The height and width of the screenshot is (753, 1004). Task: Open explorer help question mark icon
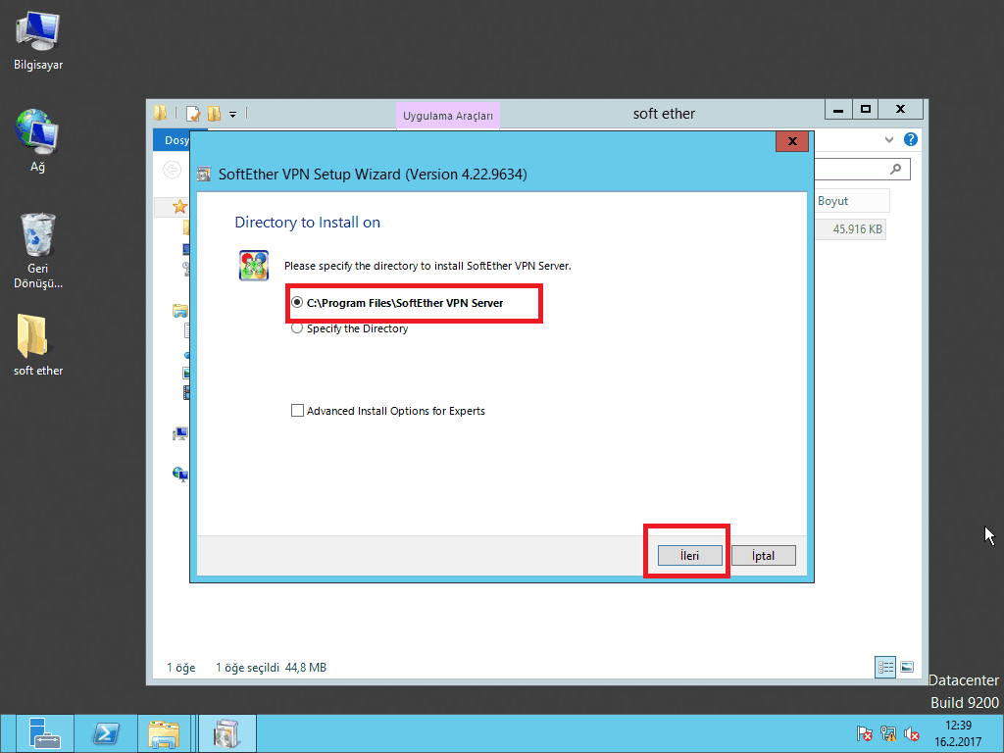tap(911, 139)
